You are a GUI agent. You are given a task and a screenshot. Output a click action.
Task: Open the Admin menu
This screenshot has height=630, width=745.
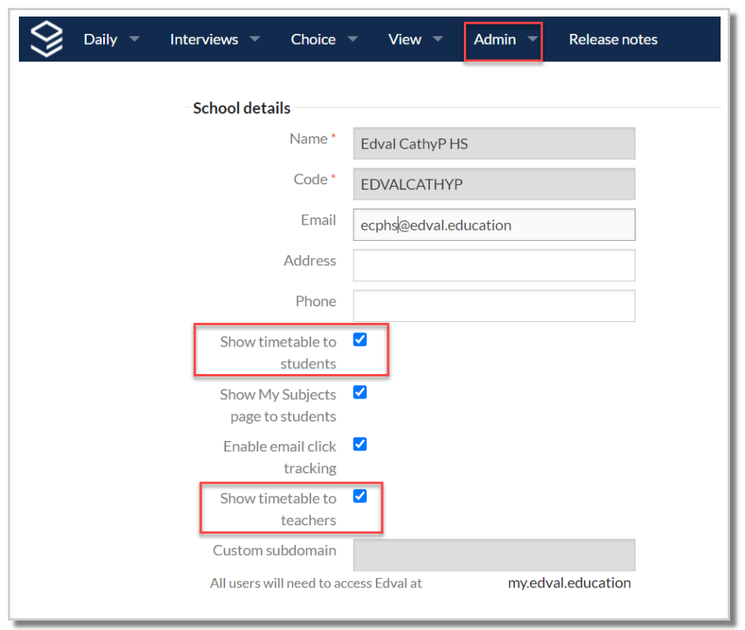(x=495, y=39)
